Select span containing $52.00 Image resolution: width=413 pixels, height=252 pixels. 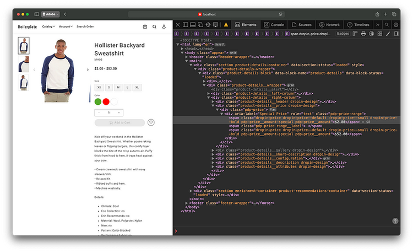pos(313,132)
